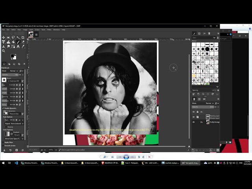The height and width of the screenshot is (189, 252).
Task: Rotate clockwise in Photo Viewer window
Action: click(143, 157)
